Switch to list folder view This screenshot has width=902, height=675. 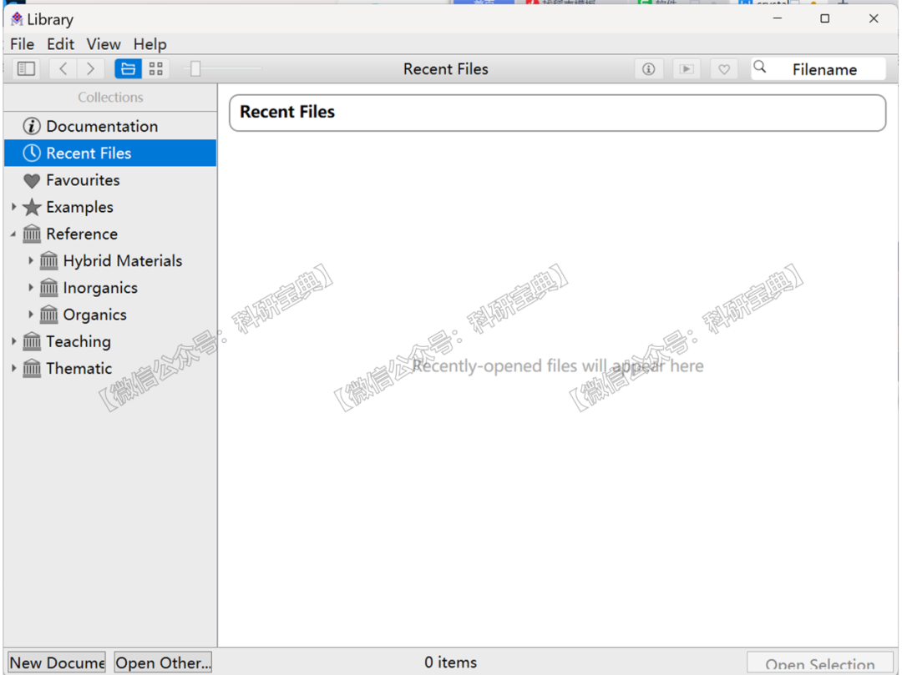tap(128, 69)
